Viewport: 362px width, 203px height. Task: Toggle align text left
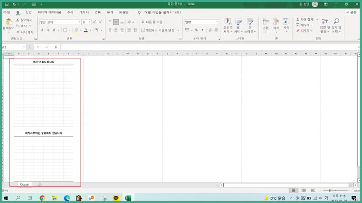(110, 30)
